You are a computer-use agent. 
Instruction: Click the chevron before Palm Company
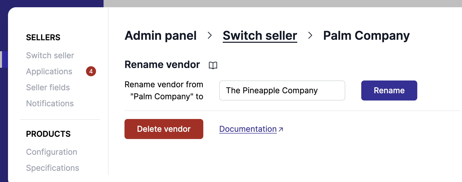point(310,36)
